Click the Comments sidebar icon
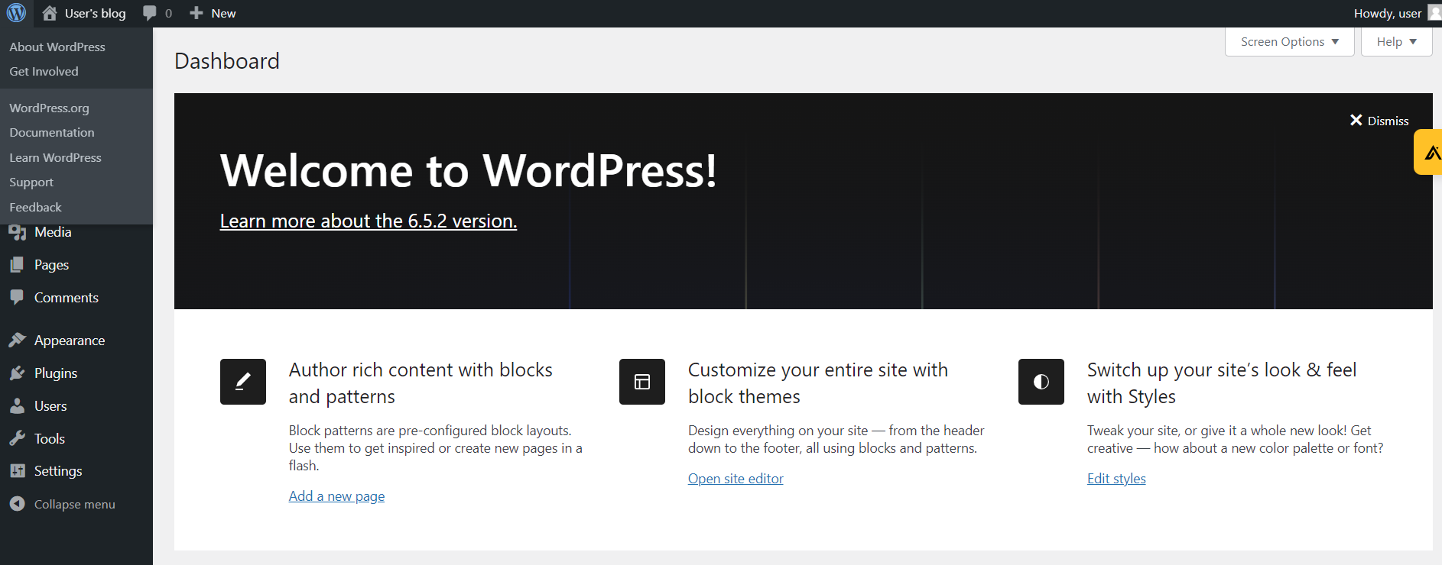The width and height of the screenshot is (1442, 565). click(x=17, y=298)
